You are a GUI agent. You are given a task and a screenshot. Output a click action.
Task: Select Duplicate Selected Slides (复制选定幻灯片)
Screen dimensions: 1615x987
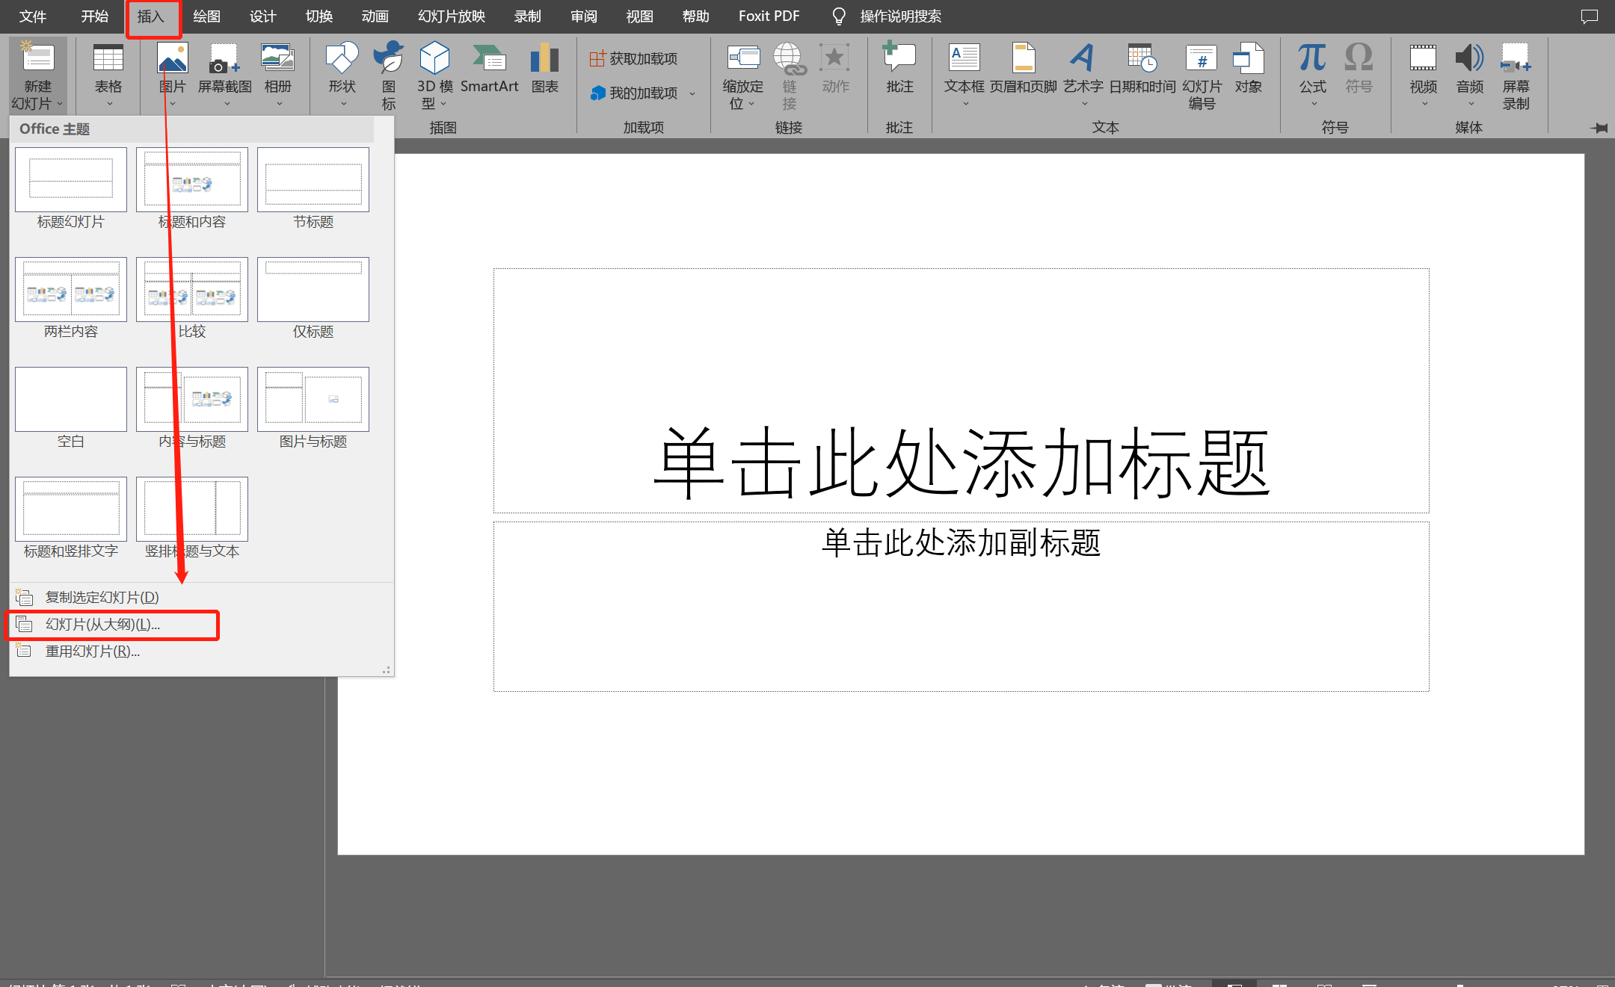[200, 598]
